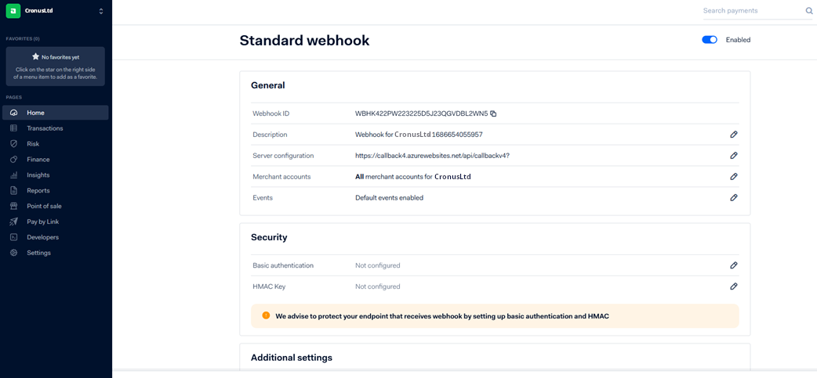Click the search magnifier icon
The image size is (817, 378).
809,11
